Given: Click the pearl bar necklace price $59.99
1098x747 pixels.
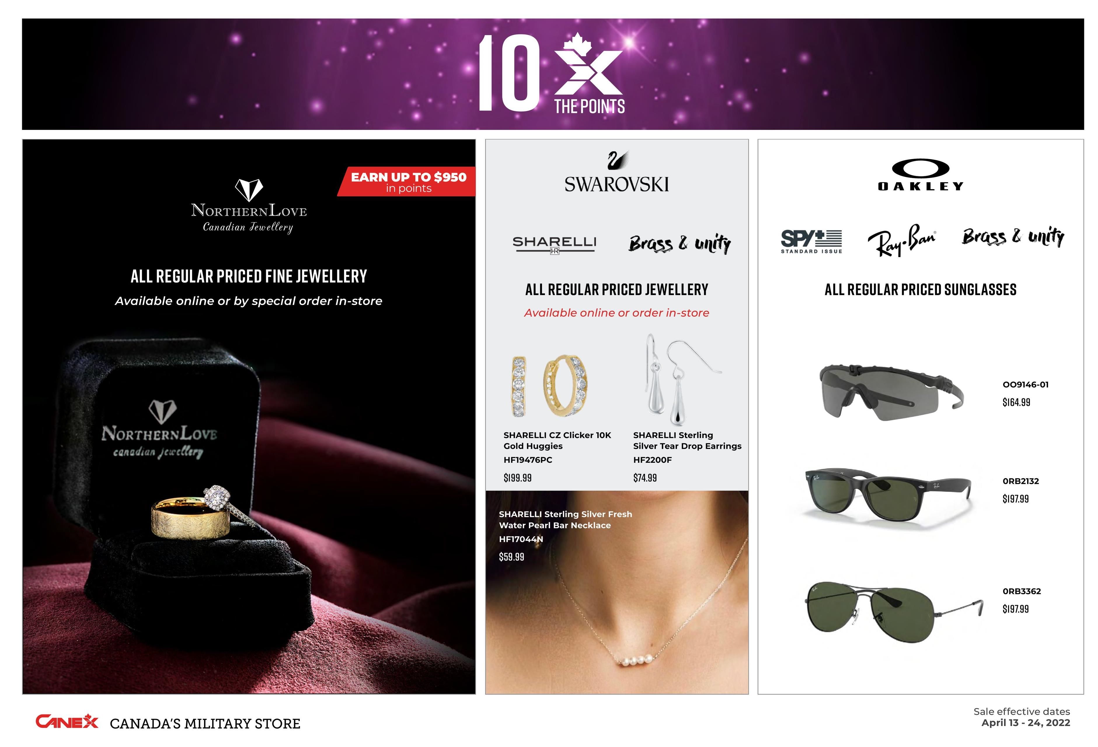Looking at the screenshot, I should (x=511, y=556).
